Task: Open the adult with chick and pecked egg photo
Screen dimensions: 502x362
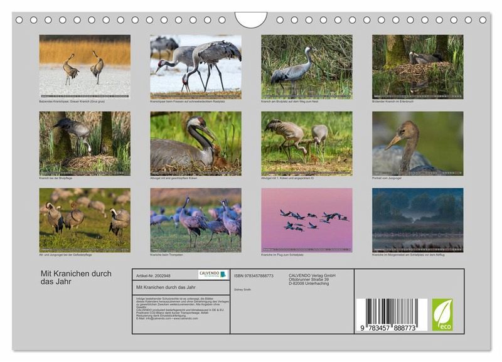Action: point(306,143)
